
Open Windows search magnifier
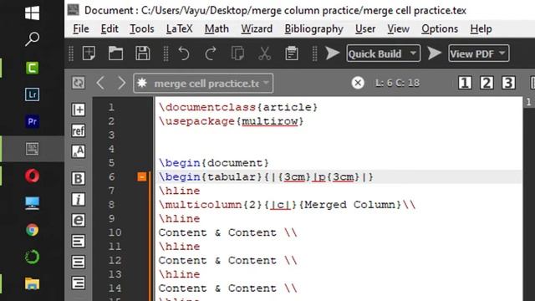pyautogui.click(x=32, y=39)
